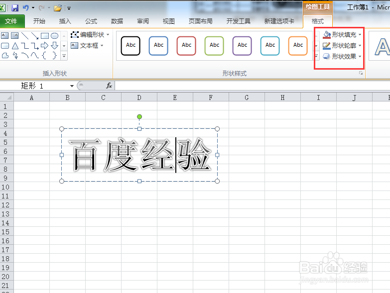This screenshot has height=293, width=390.
Task: Switch to the 页面布局 tab
Action: click(201, 21)
